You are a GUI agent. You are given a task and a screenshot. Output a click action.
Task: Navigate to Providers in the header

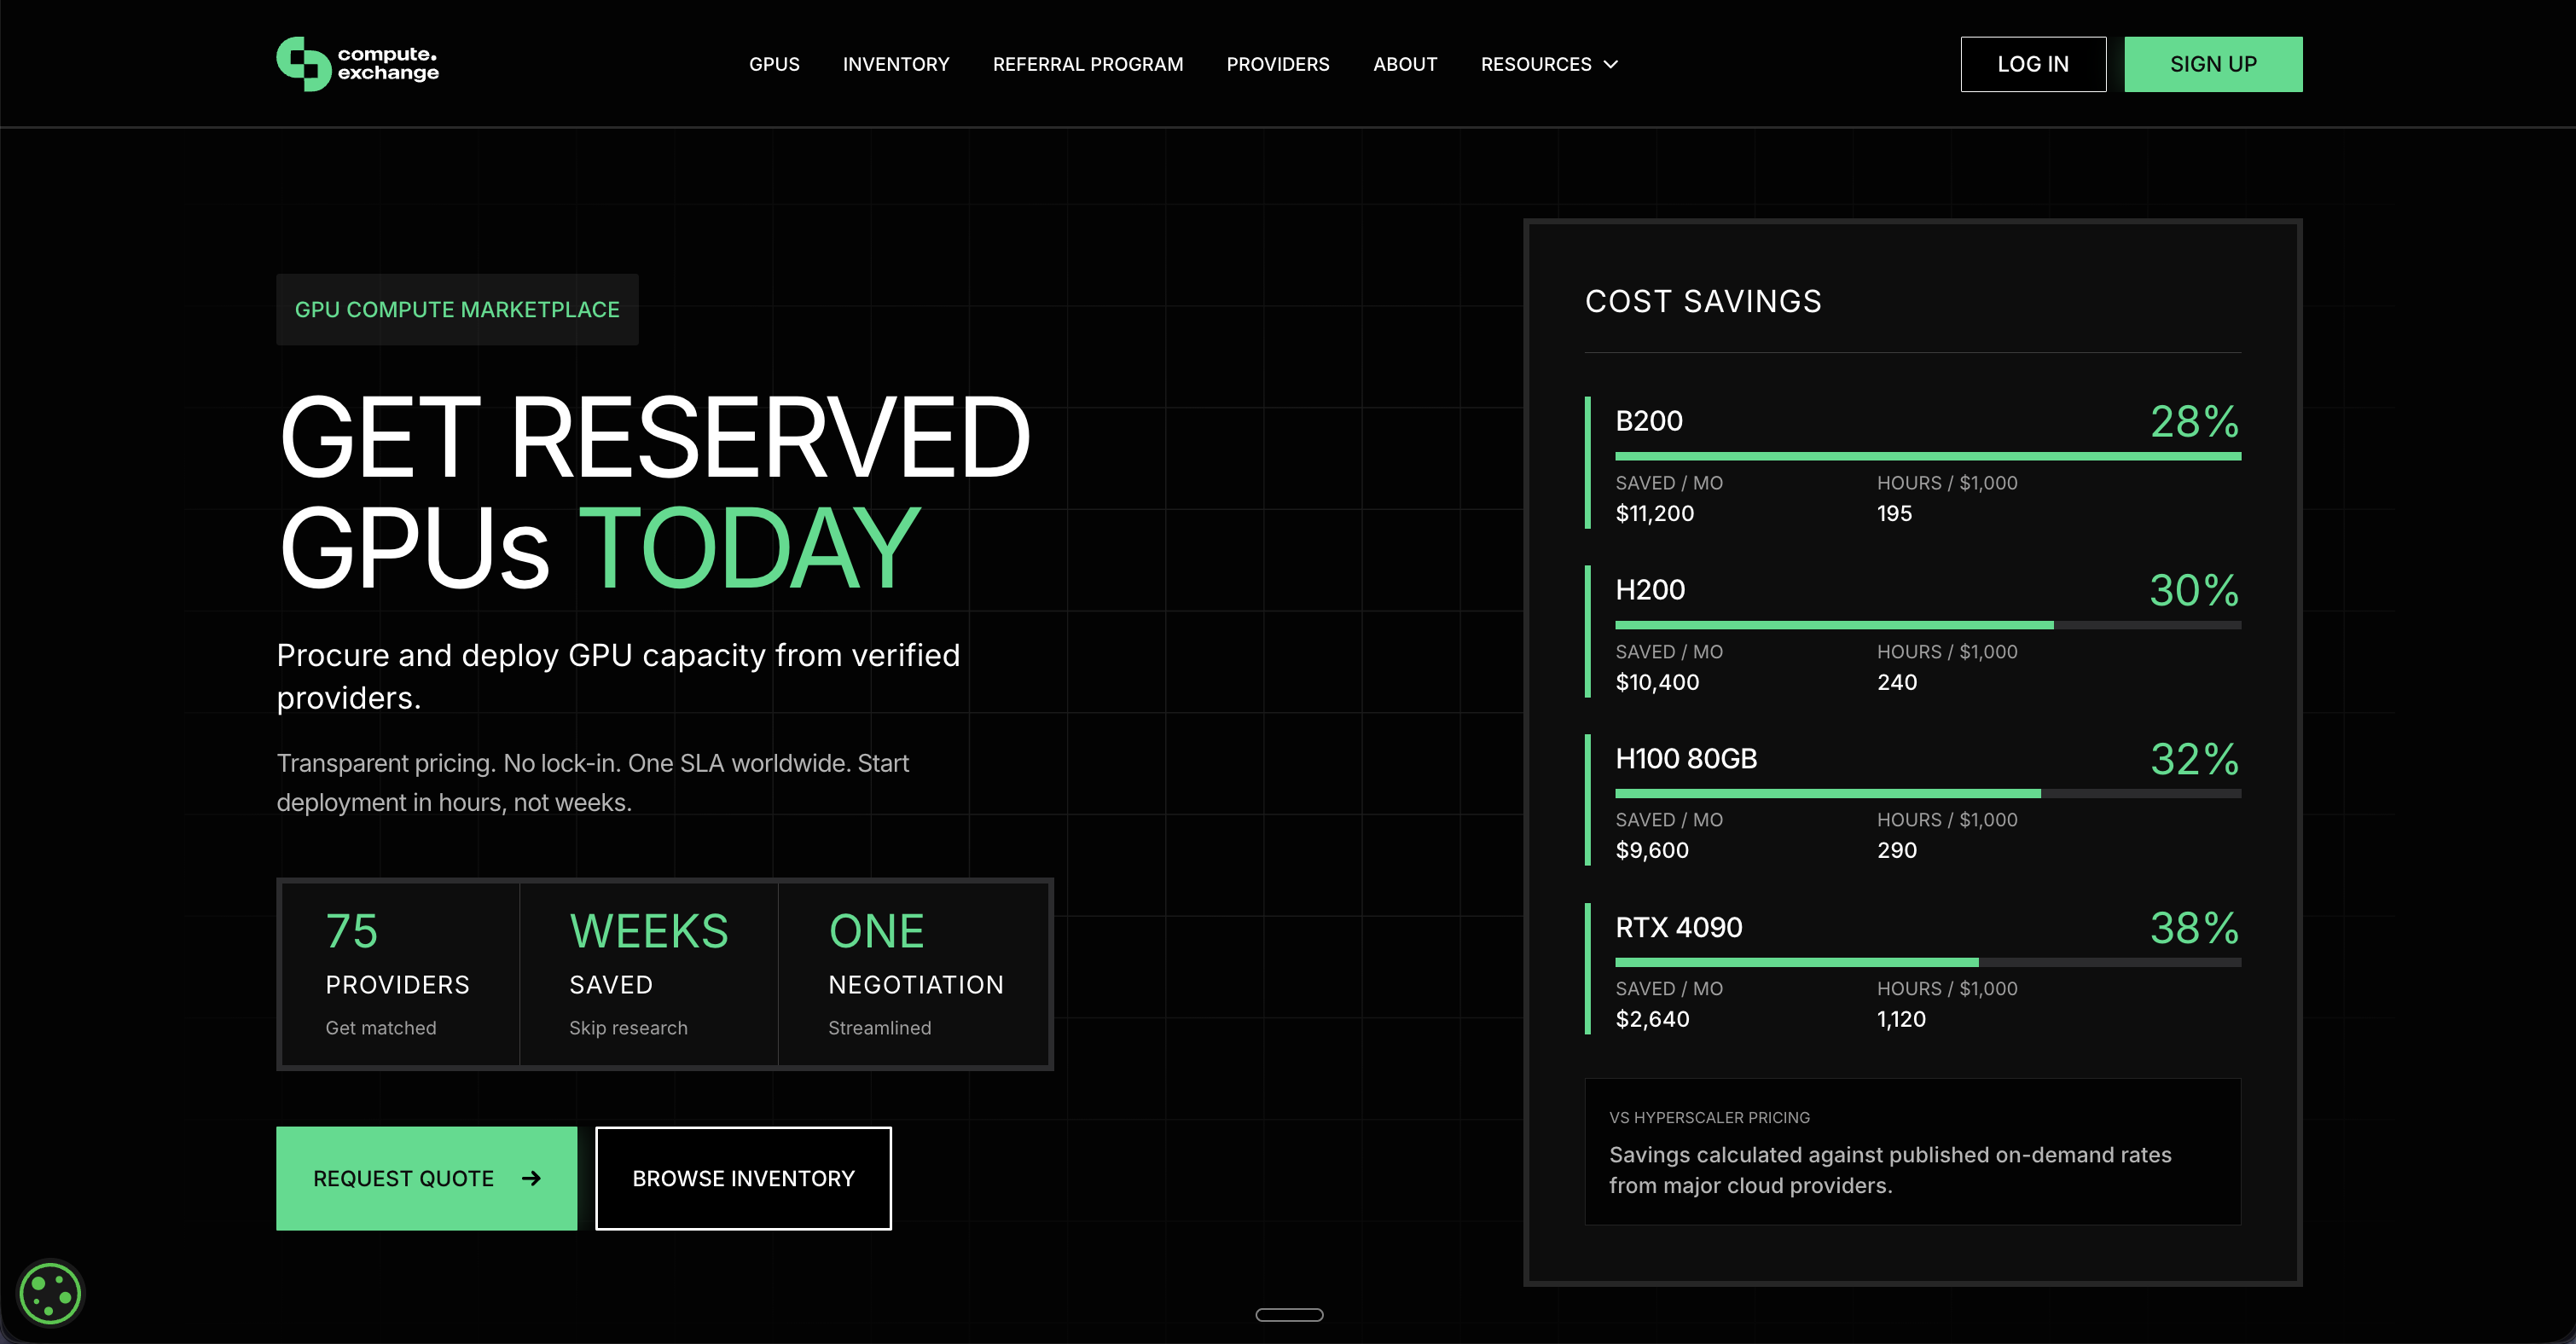coord(1277,64)
